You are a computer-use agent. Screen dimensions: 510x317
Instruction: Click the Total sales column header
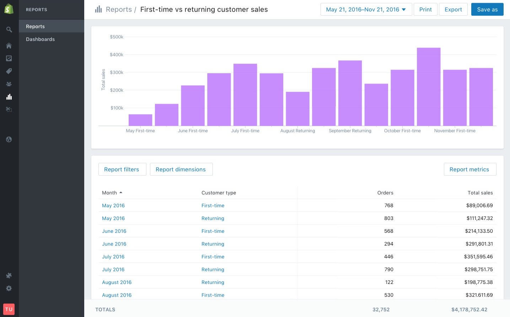pos(480,193)
